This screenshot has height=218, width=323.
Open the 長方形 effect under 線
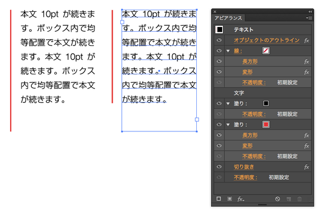point(250,61)
